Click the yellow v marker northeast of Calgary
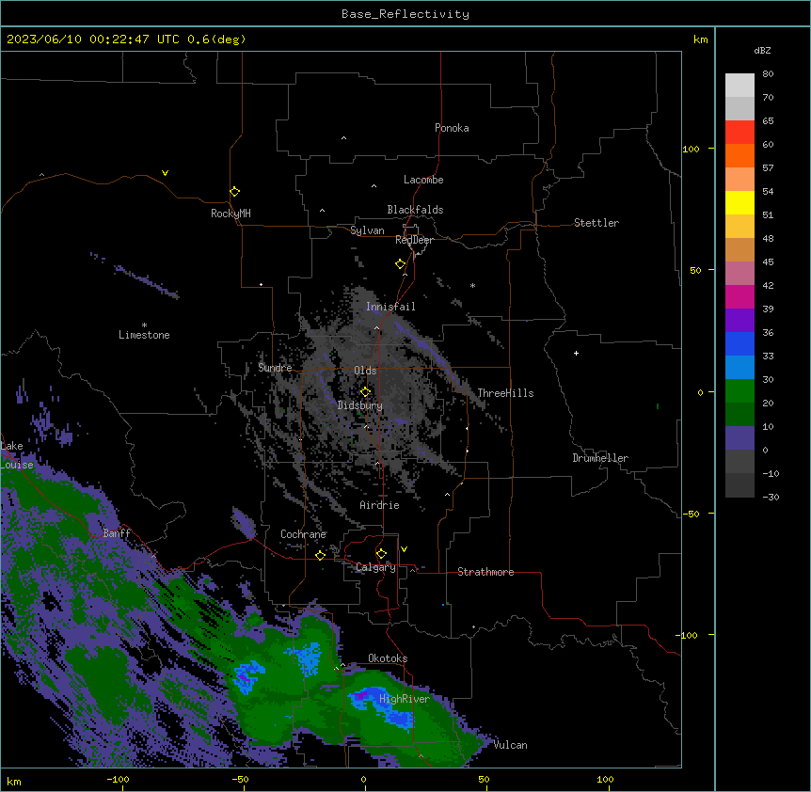The height and width of the screenshot is (792, 811). 404,549
